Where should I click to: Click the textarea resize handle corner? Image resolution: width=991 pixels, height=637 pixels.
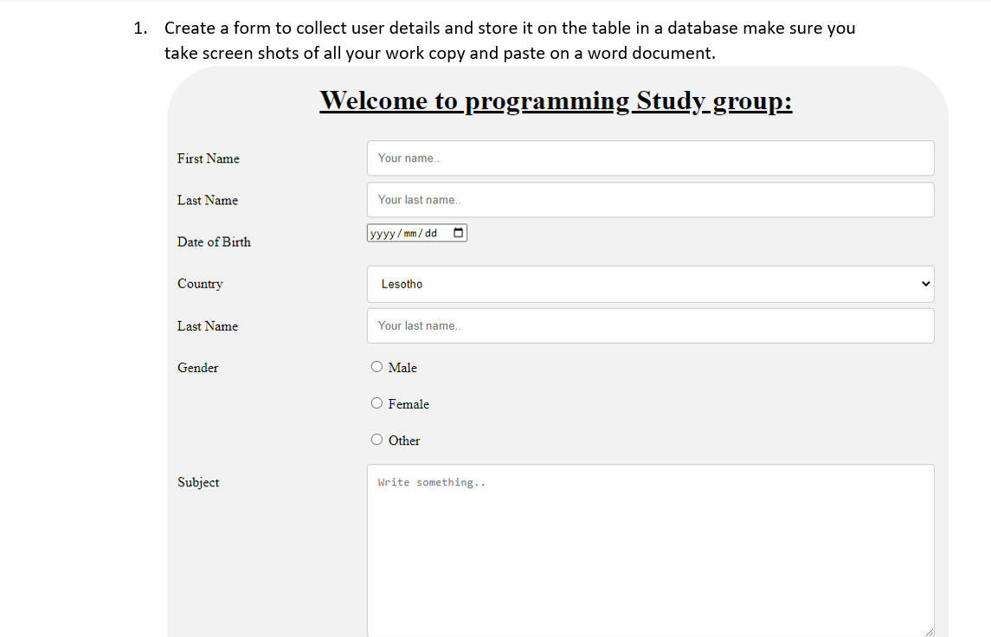[929, 631]
